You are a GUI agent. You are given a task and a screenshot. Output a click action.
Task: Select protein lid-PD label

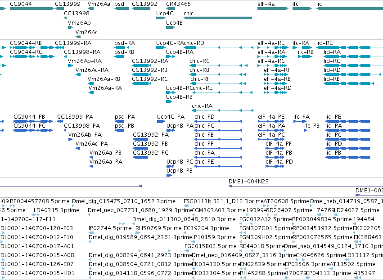coord(333,144)
